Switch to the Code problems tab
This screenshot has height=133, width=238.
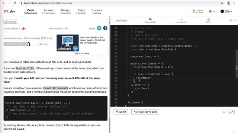[30, 11]
